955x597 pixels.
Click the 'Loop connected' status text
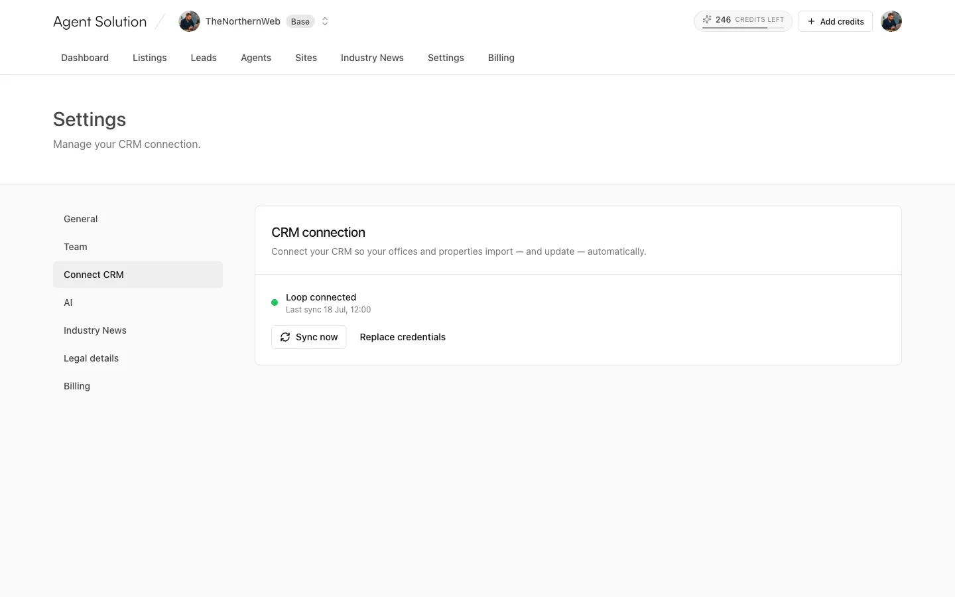pos(321,297)
